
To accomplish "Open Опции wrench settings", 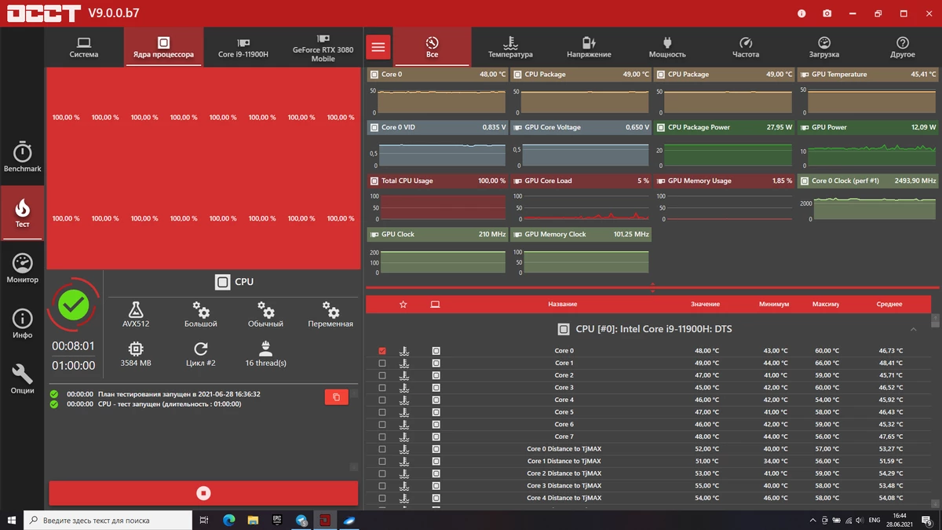I will click(x=22, y=378).
